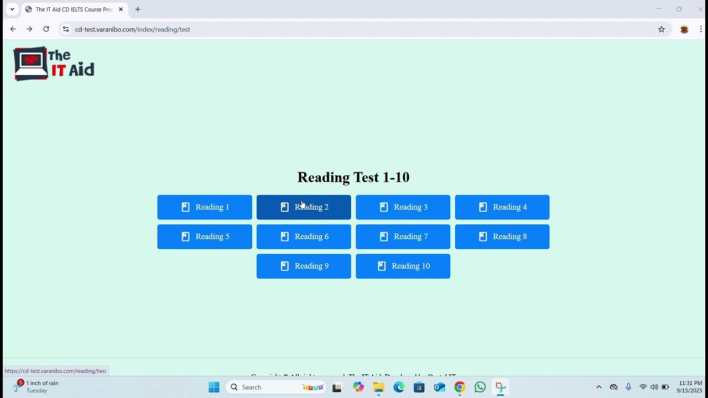Open the Reading 7 test
This screenshot has width=708, height=398.
click(x=403, y=237)
